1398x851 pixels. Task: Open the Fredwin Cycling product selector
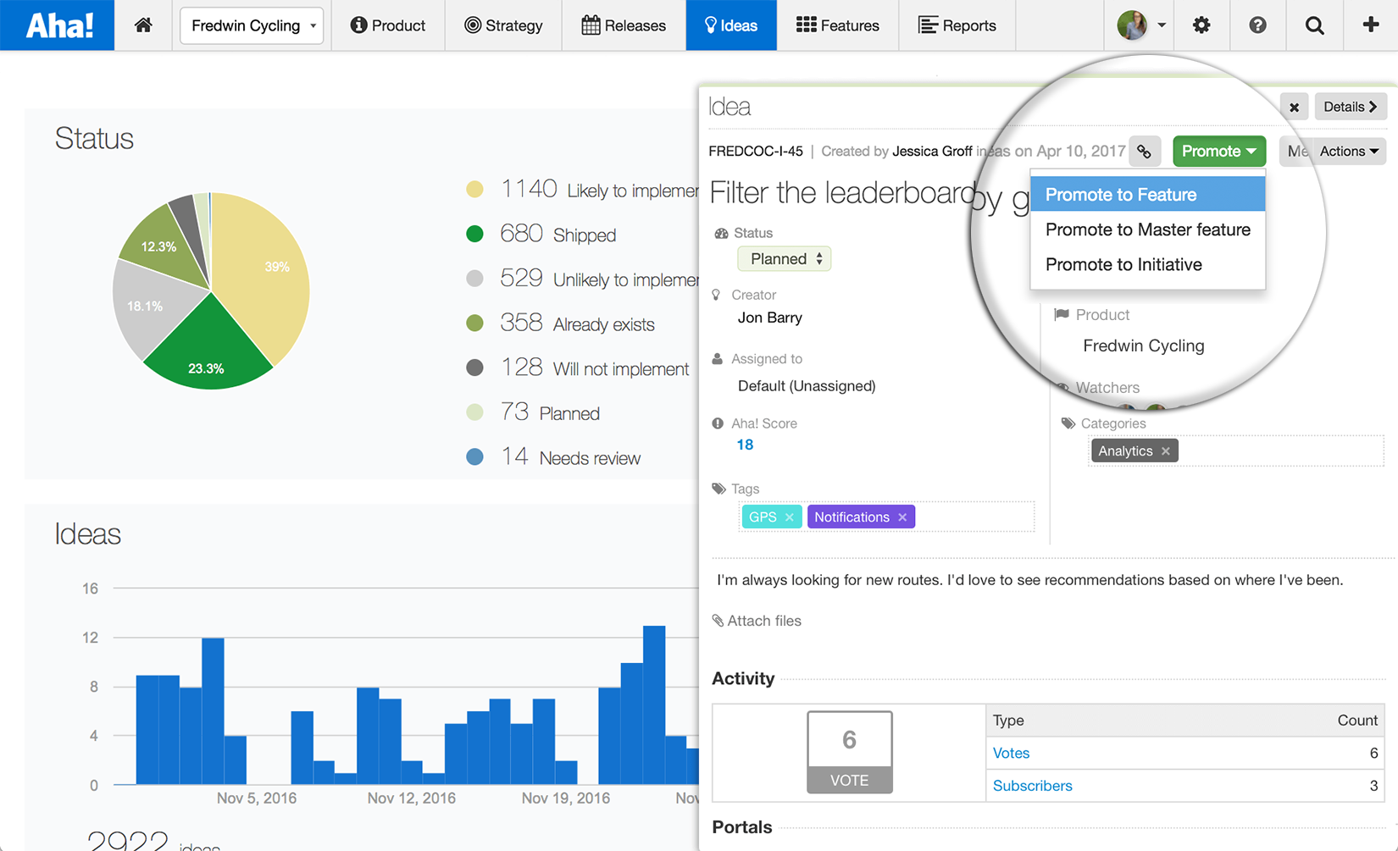251,25
